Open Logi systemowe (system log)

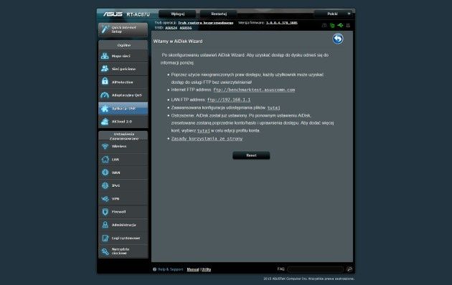click(123, 238)
